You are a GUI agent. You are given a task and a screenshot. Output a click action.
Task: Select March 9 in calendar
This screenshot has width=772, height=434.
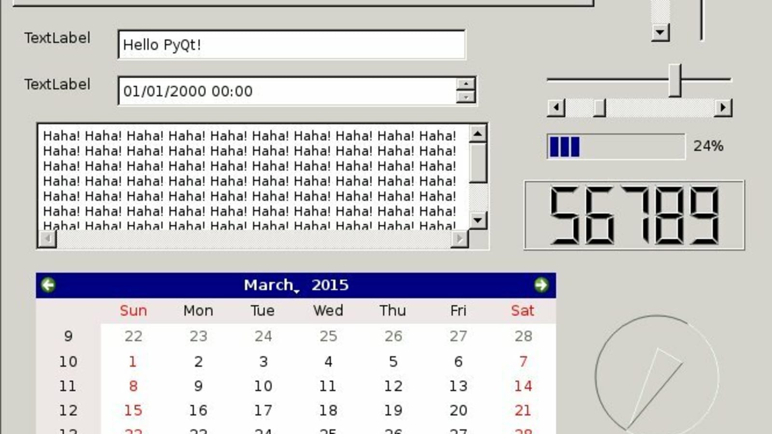point(198,386)
